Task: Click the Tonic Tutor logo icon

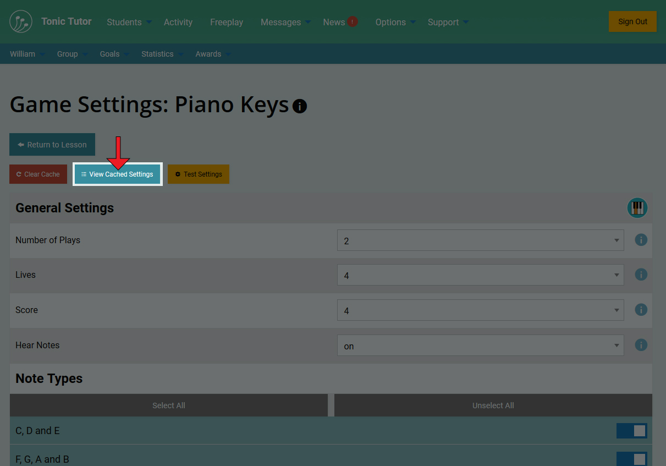Action: click(x=21, y=21)
